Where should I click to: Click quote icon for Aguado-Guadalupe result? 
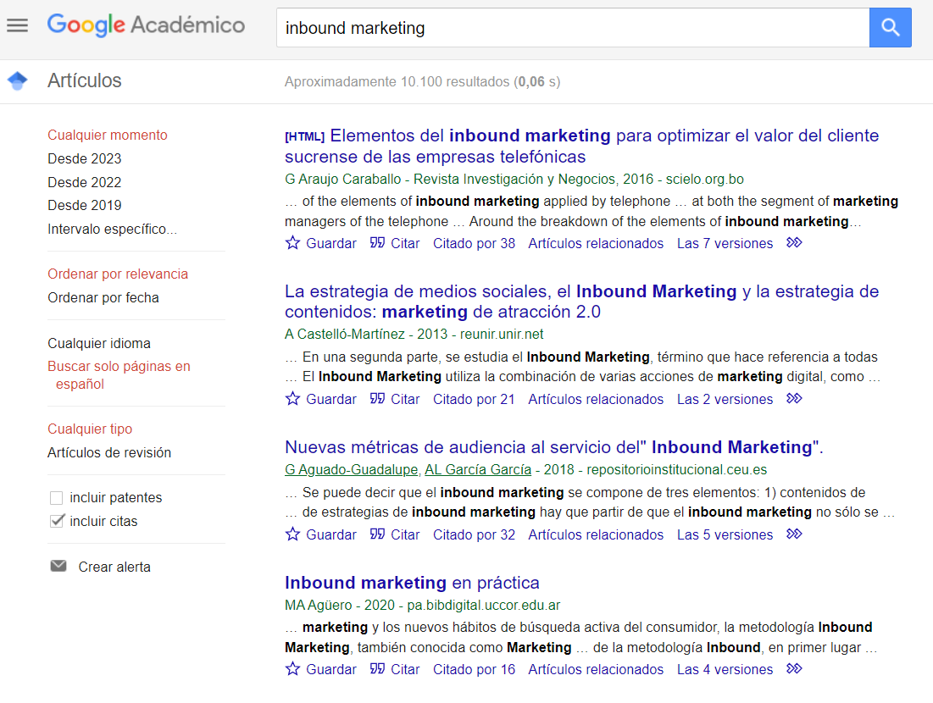377,534
